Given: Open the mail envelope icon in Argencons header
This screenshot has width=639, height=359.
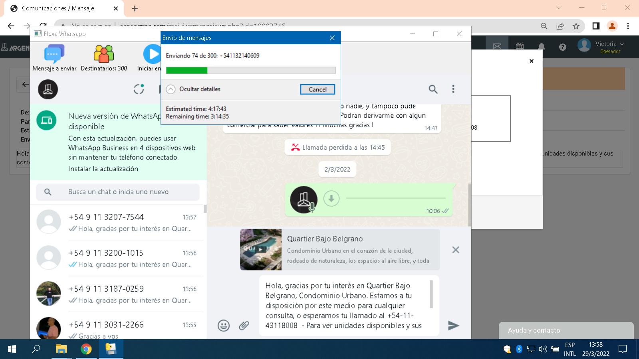Looking at the screenshot, I should tap(497, 47).
